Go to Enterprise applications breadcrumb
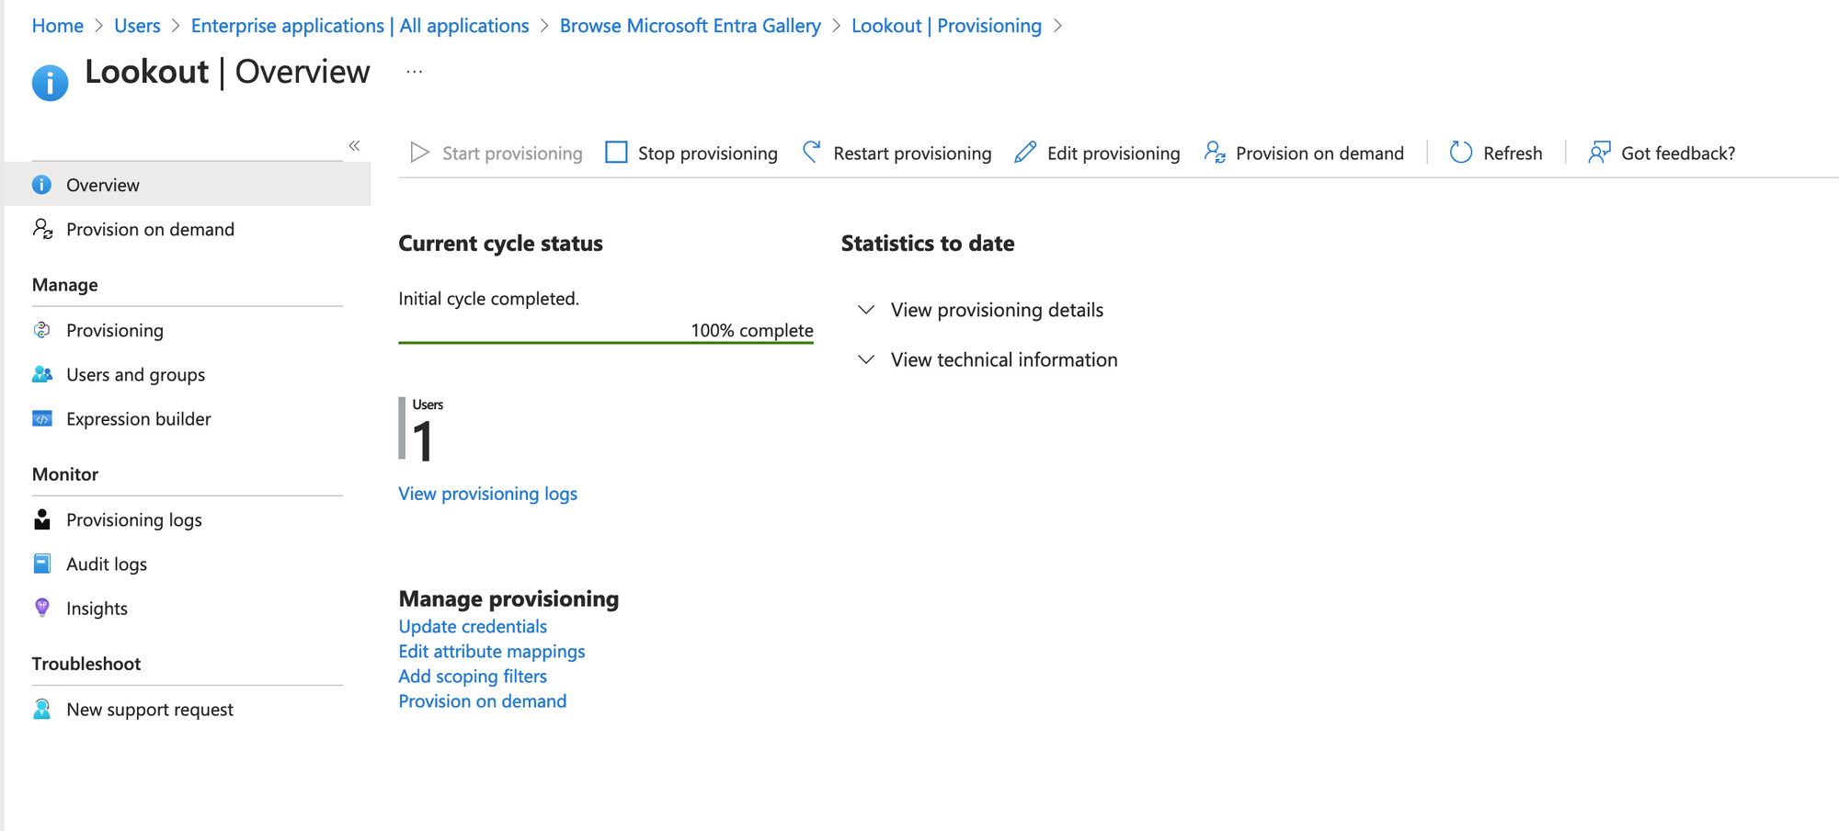Viewport: 1839px width, 831px height. (360, 26)
